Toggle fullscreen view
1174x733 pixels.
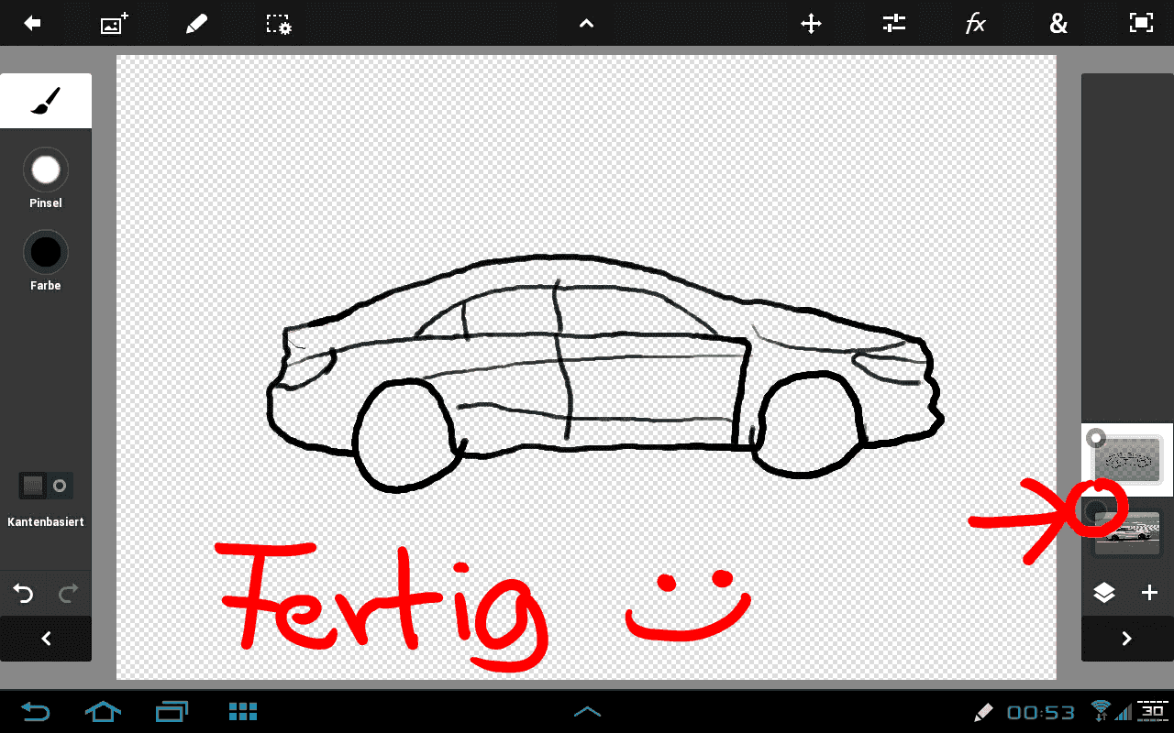click(1141, 24)
